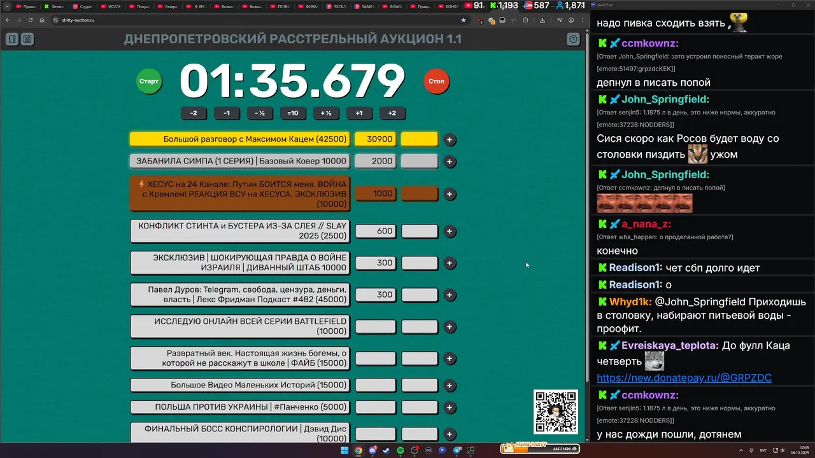815x458 pixels.
Task: Open the tab search dropdown arrow
Action: point(6,6)
